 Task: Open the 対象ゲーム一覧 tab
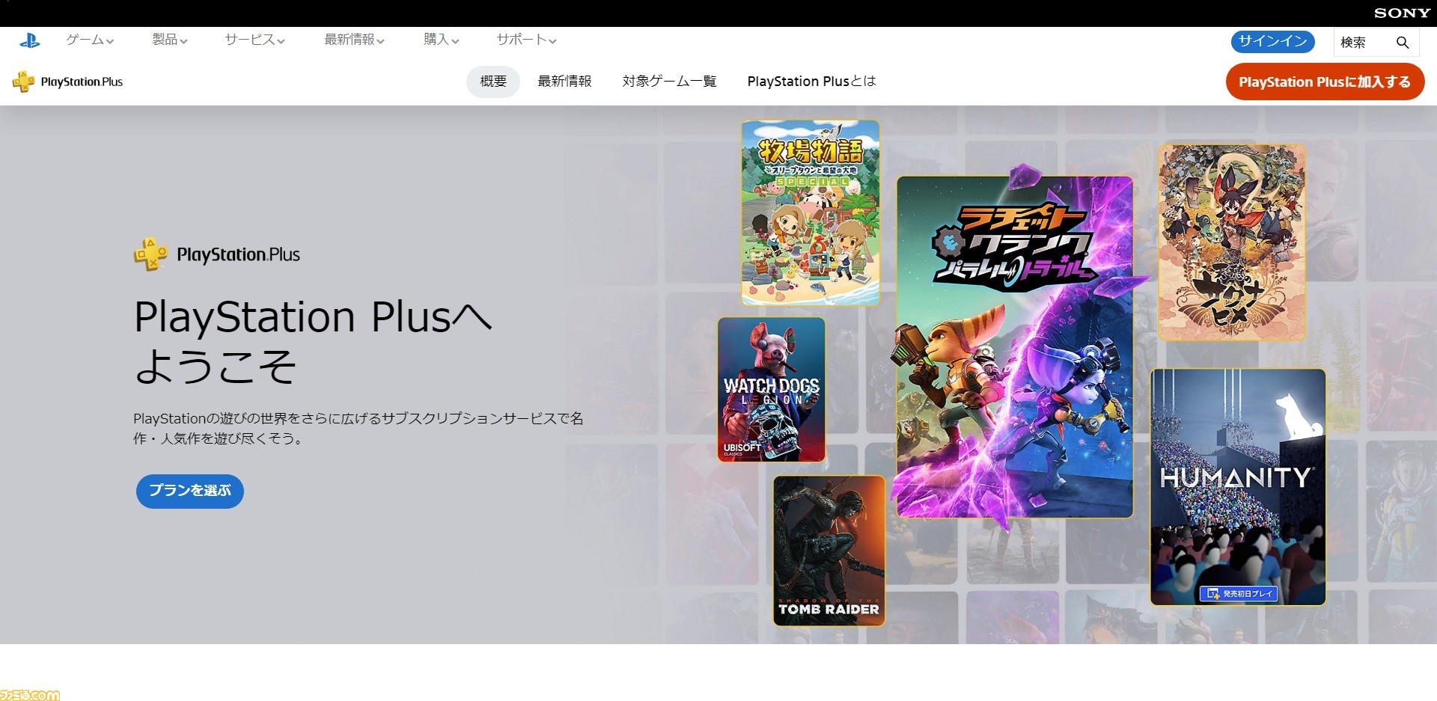click(669, 82)
